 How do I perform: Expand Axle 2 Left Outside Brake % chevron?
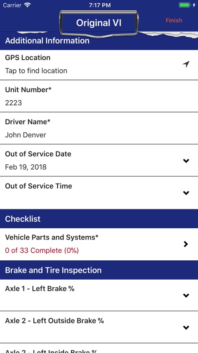(x=186, y=328)
